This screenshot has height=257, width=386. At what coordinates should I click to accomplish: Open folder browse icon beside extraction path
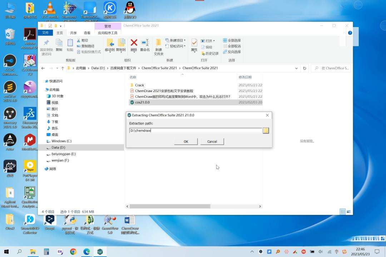(266, 130)
